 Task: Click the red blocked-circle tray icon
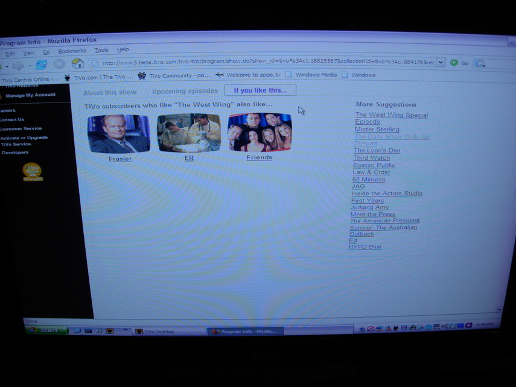[371, 328]
